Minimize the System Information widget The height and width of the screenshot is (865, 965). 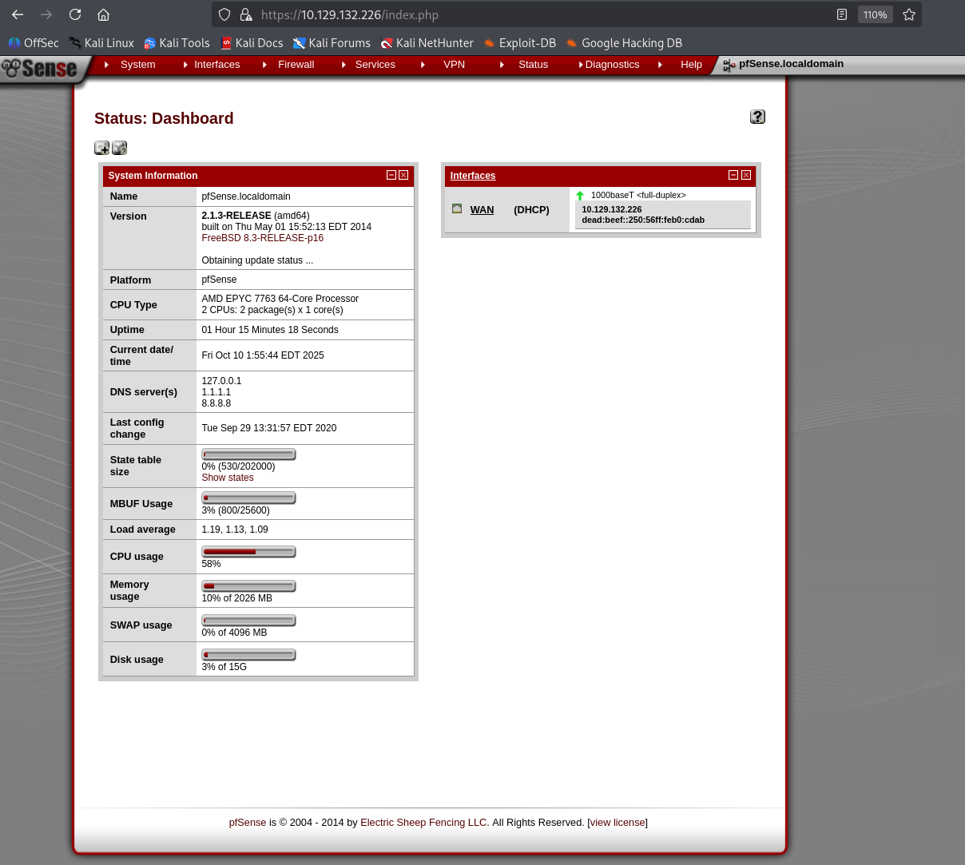click(391, 175)
